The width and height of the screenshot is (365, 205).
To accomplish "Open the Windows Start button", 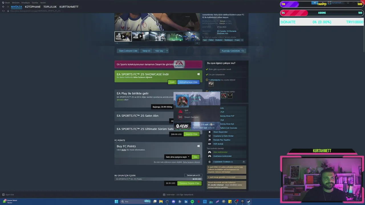I will [x=116, y=202].
